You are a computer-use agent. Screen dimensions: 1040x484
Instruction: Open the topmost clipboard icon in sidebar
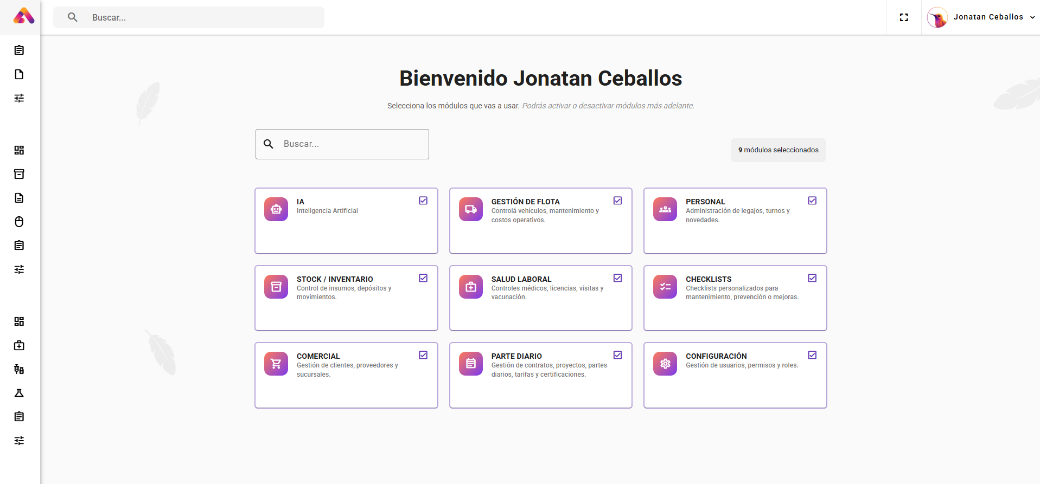(x=19, y=50)
